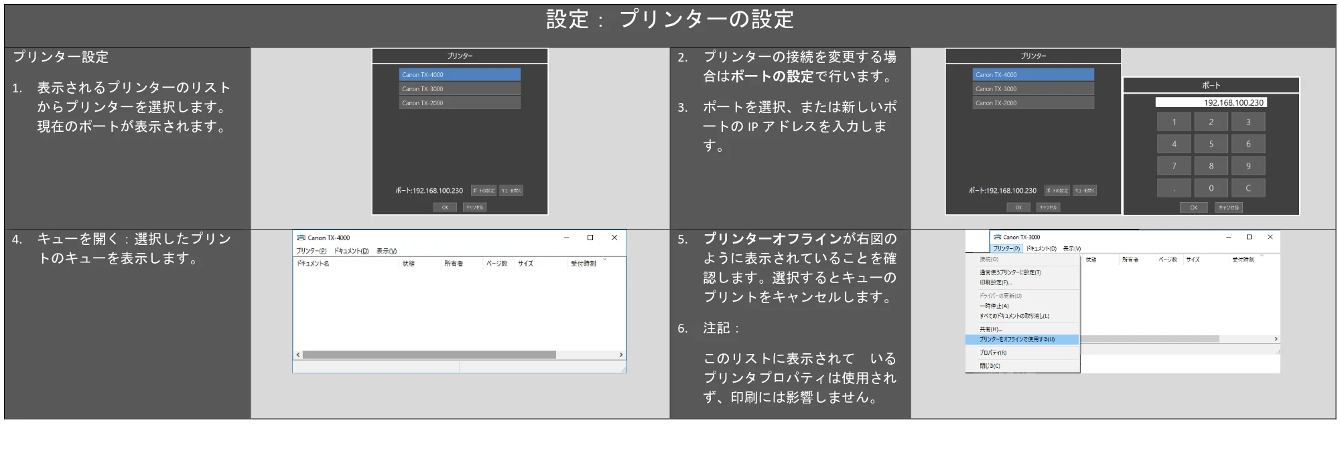Click the 192.168.100.230 IP address field
1340x453 pixels.
(1211, 102)
